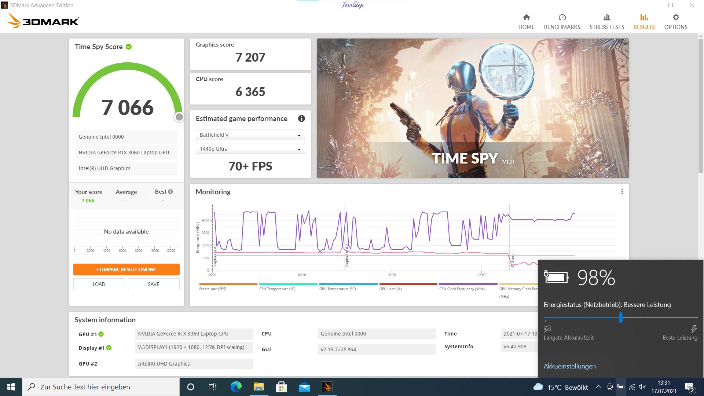Click Längste Akkulaufzeit battery mode

(x=548, y=329)
